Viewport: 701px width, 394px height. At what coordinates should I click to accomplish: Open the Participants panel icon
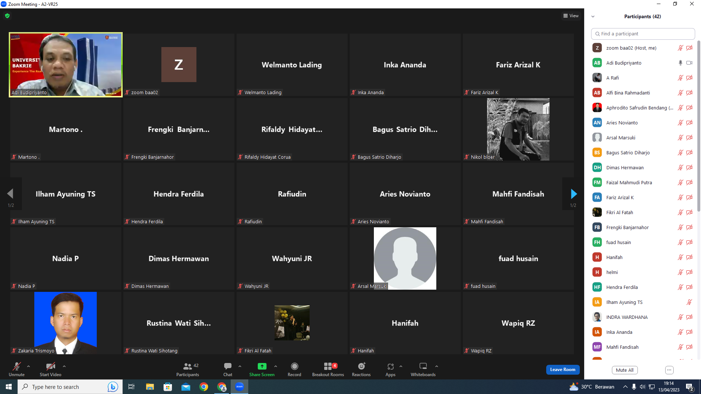pyautogui.click(x=187, y=366)
